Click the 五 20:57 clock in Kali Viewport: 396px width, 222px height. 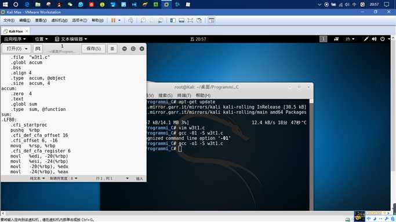[x=198, y=39]
